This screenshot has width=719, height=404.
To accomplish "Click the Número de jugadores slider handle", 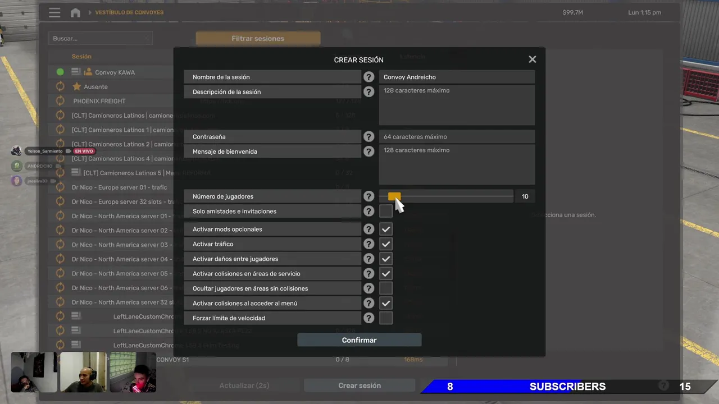I will coord(394,196).
